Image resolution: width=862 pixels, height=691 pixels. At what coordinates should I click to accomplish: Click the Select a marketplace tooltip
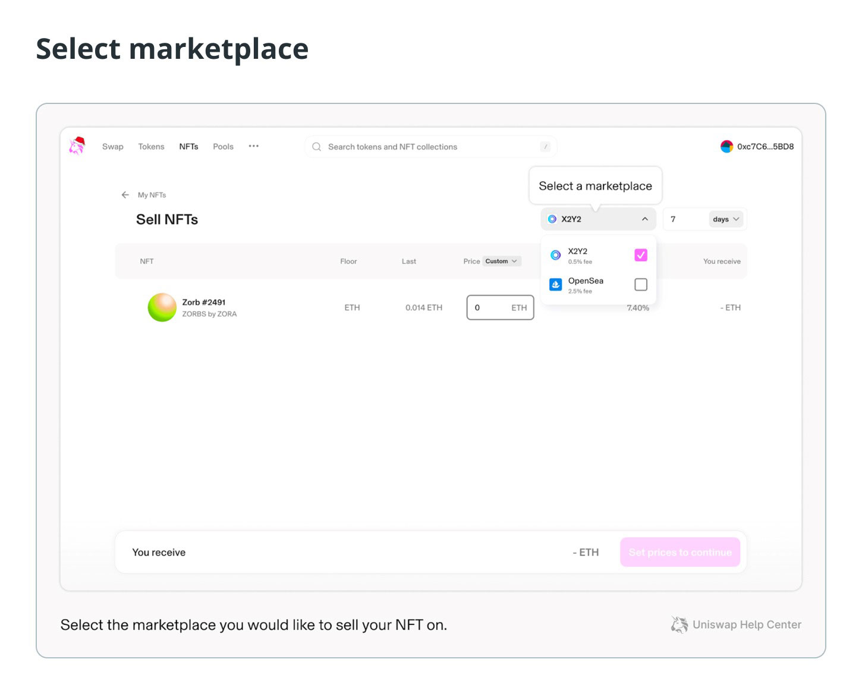point(595,186)
